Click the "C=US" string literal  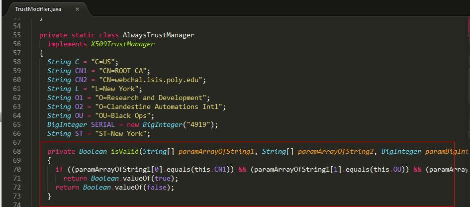coord(103,62)
